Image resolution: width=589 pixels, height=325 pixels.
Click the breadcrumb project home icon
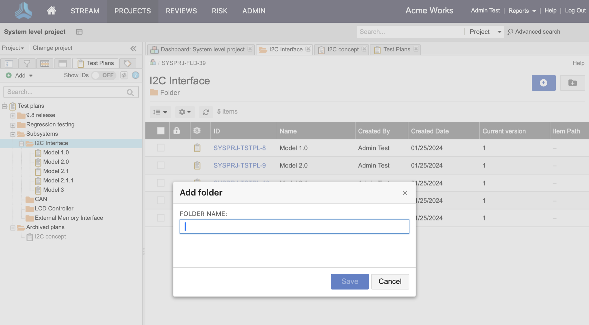click(153, 63)
